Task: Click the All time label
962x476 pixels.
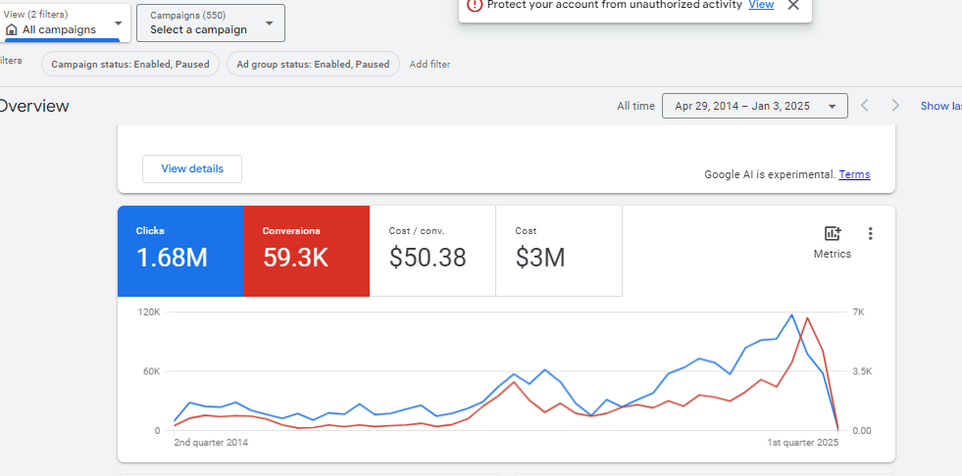Action: point(635,106)
